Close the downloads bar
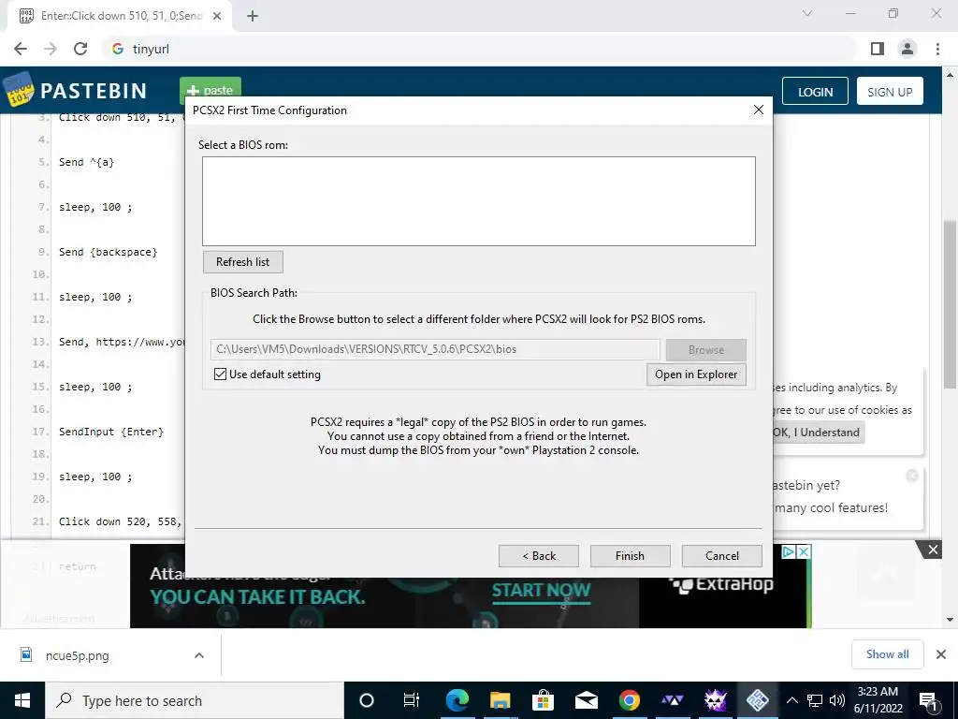 point(941,654)
